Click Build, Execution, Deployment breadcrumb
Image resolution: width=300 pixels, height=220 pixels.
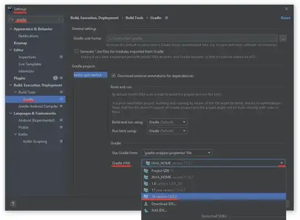(x=94, y=18)
